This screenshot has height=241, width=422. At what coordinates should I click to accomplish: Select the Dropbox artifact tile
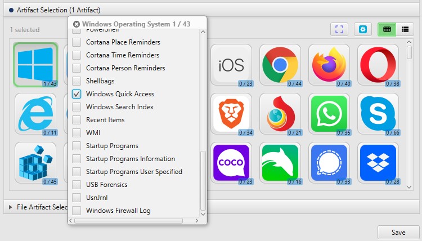point(378,163)
